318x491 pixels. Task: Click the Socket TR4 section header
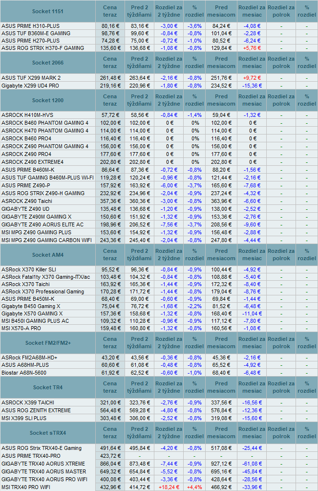pos(48,387)
